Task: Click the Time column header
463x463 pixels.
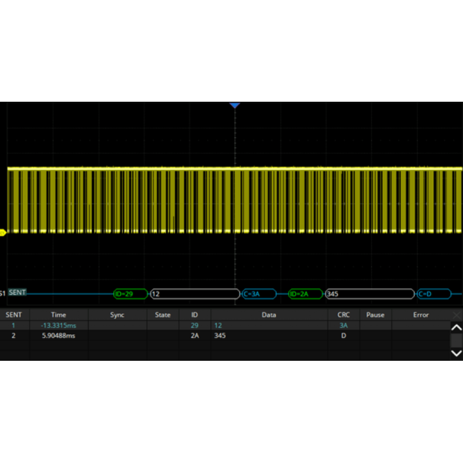Action: tap(58, 315)
